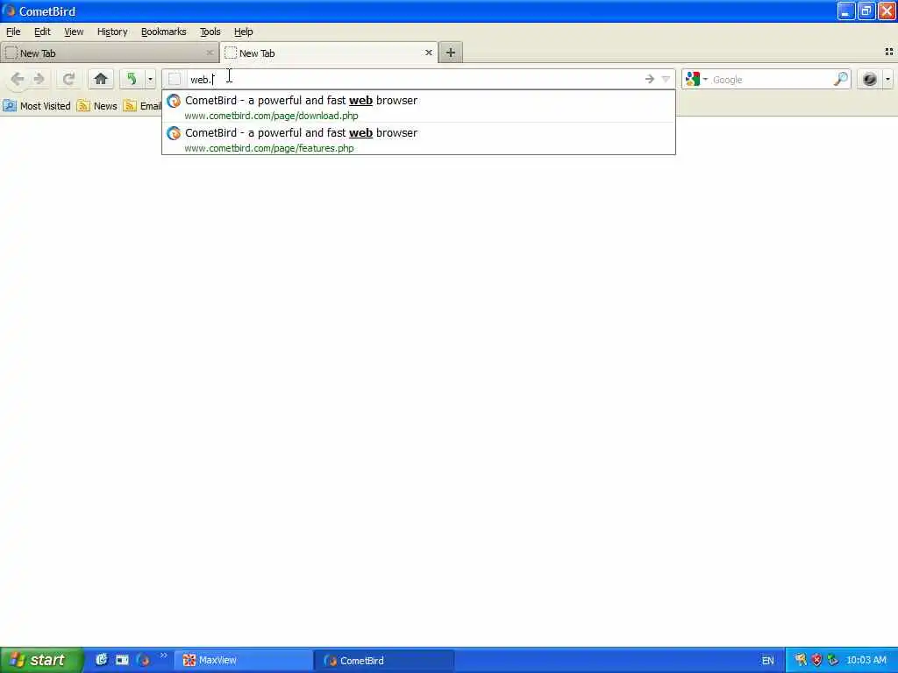Switch to MaxView taskbar window
This screenshot has height=673, width=898.
point(244,660)
